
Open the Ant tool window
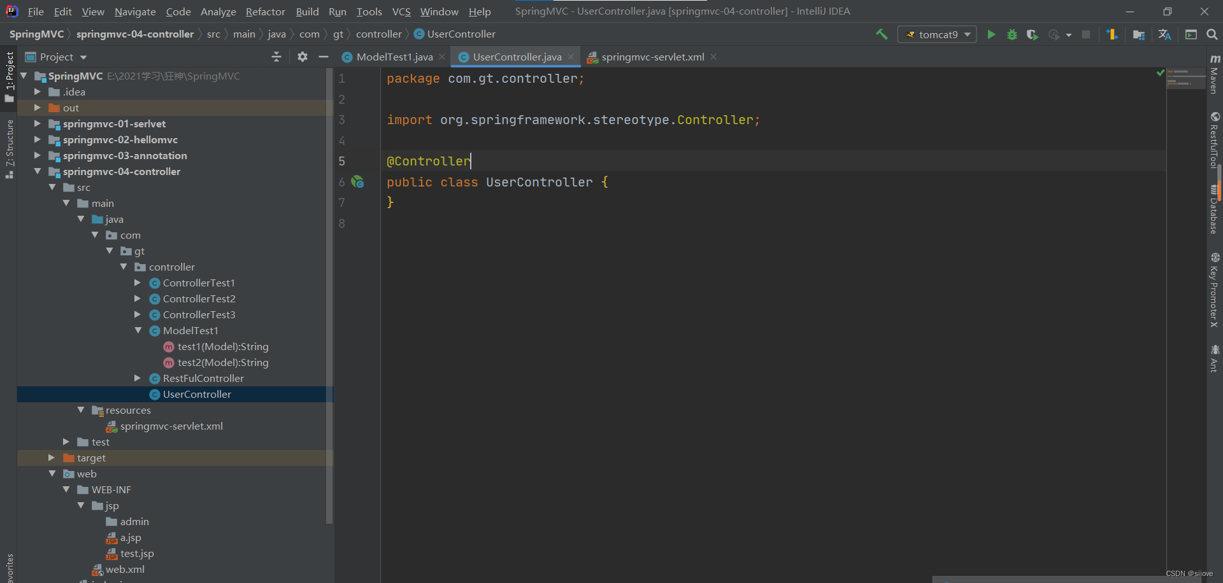pyautogui.click(x=1215, y=356)
